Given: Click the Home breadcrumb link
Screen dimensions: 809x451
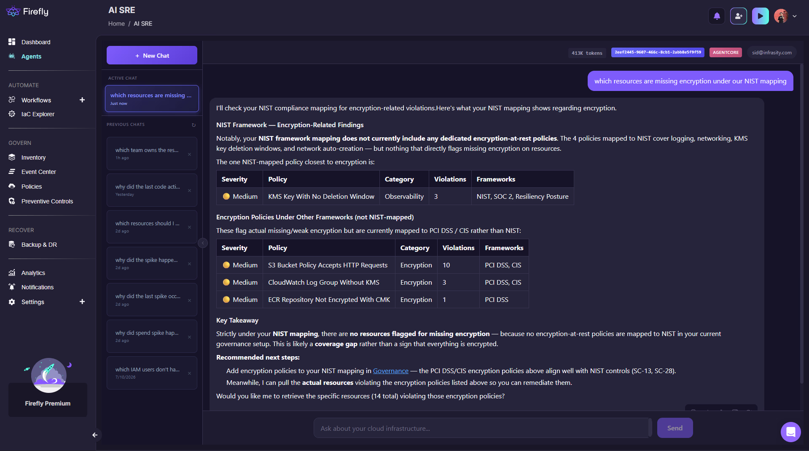Looking at the screenshot, I should point(116,24).
